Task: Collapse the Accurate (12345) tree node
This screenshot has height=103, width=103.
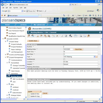Action: [x=3, y=39]
